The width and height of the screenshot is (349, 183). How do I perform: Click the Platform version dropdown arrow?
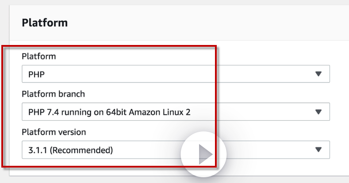tap(318, 150)
